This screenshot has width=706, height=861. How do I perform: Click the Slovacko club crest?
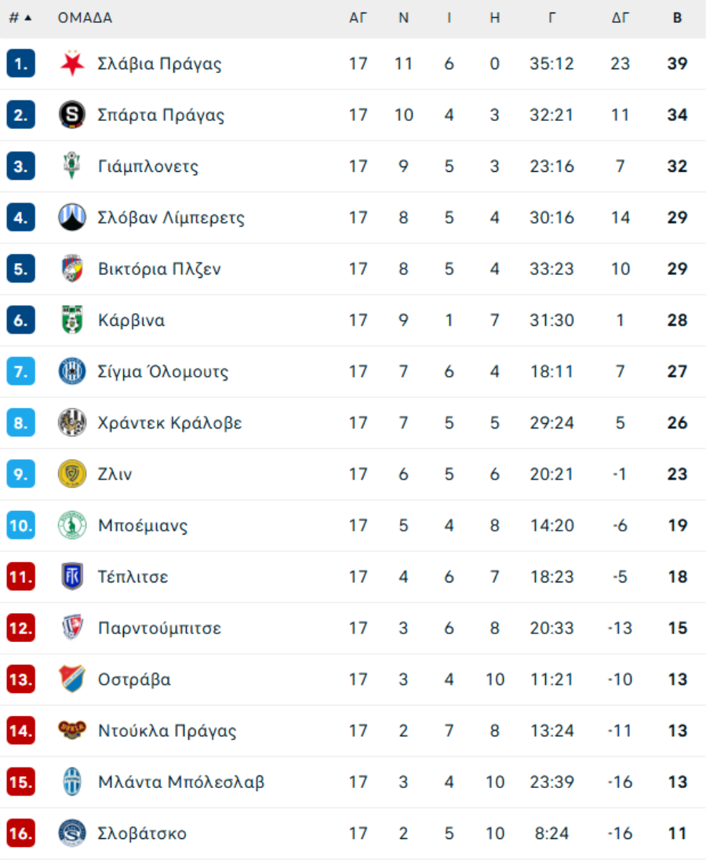pos(72,833)
